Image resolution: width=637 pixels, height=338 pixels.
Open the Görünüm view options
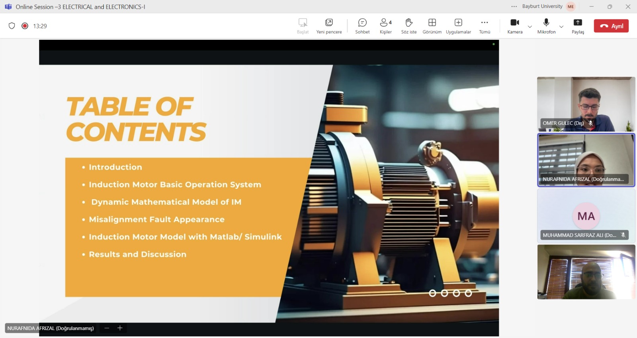tap(432, 26)
